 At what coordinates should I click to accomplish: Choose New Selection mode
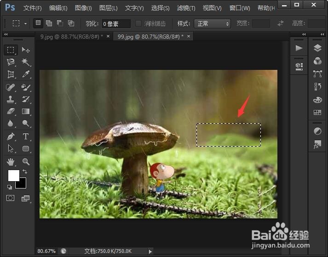(x=38, y=23)
